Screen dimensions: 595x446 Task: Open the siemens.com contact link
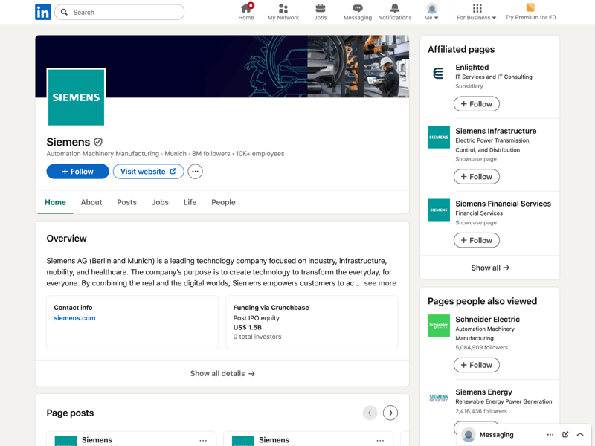[74, 318]
